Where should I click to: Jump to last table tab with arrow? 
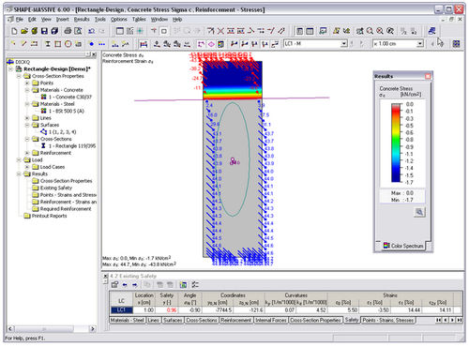(x=459, y=321)
